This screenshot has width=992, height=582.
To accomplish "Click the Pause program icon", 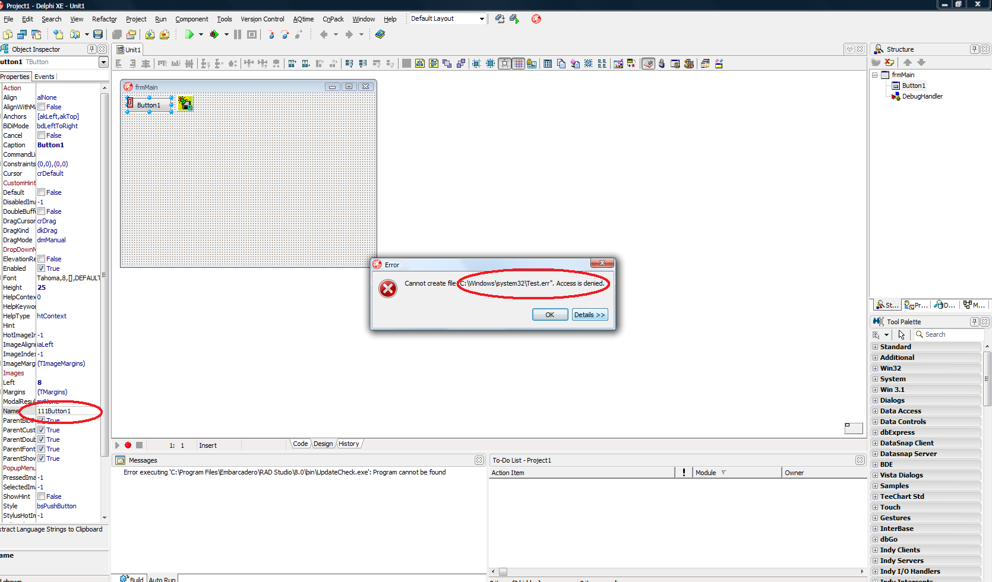I will pyautogui.click(x=238, y=34).
